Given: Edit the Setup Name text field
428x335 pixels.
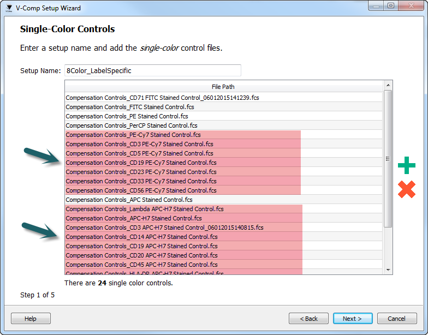Looking at the screenshot, I should click(x=152, y=70).
